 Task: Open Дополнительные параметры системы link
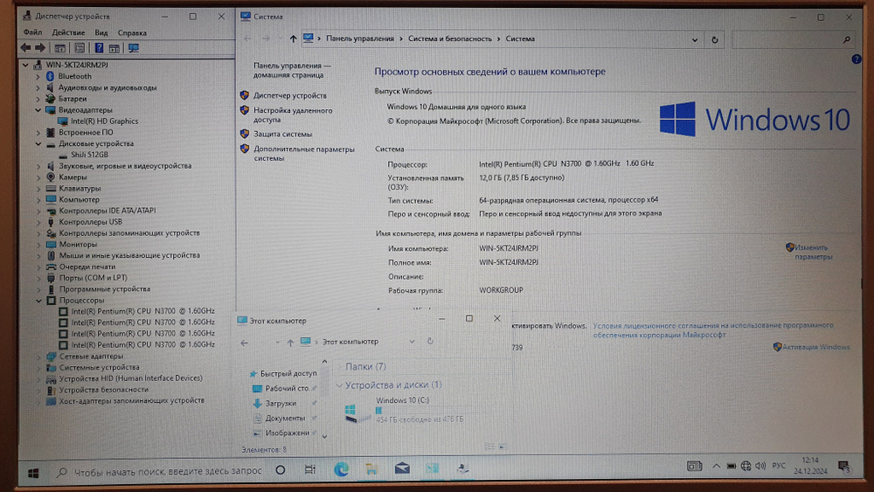pyautogui.click(x=304, y=153)
